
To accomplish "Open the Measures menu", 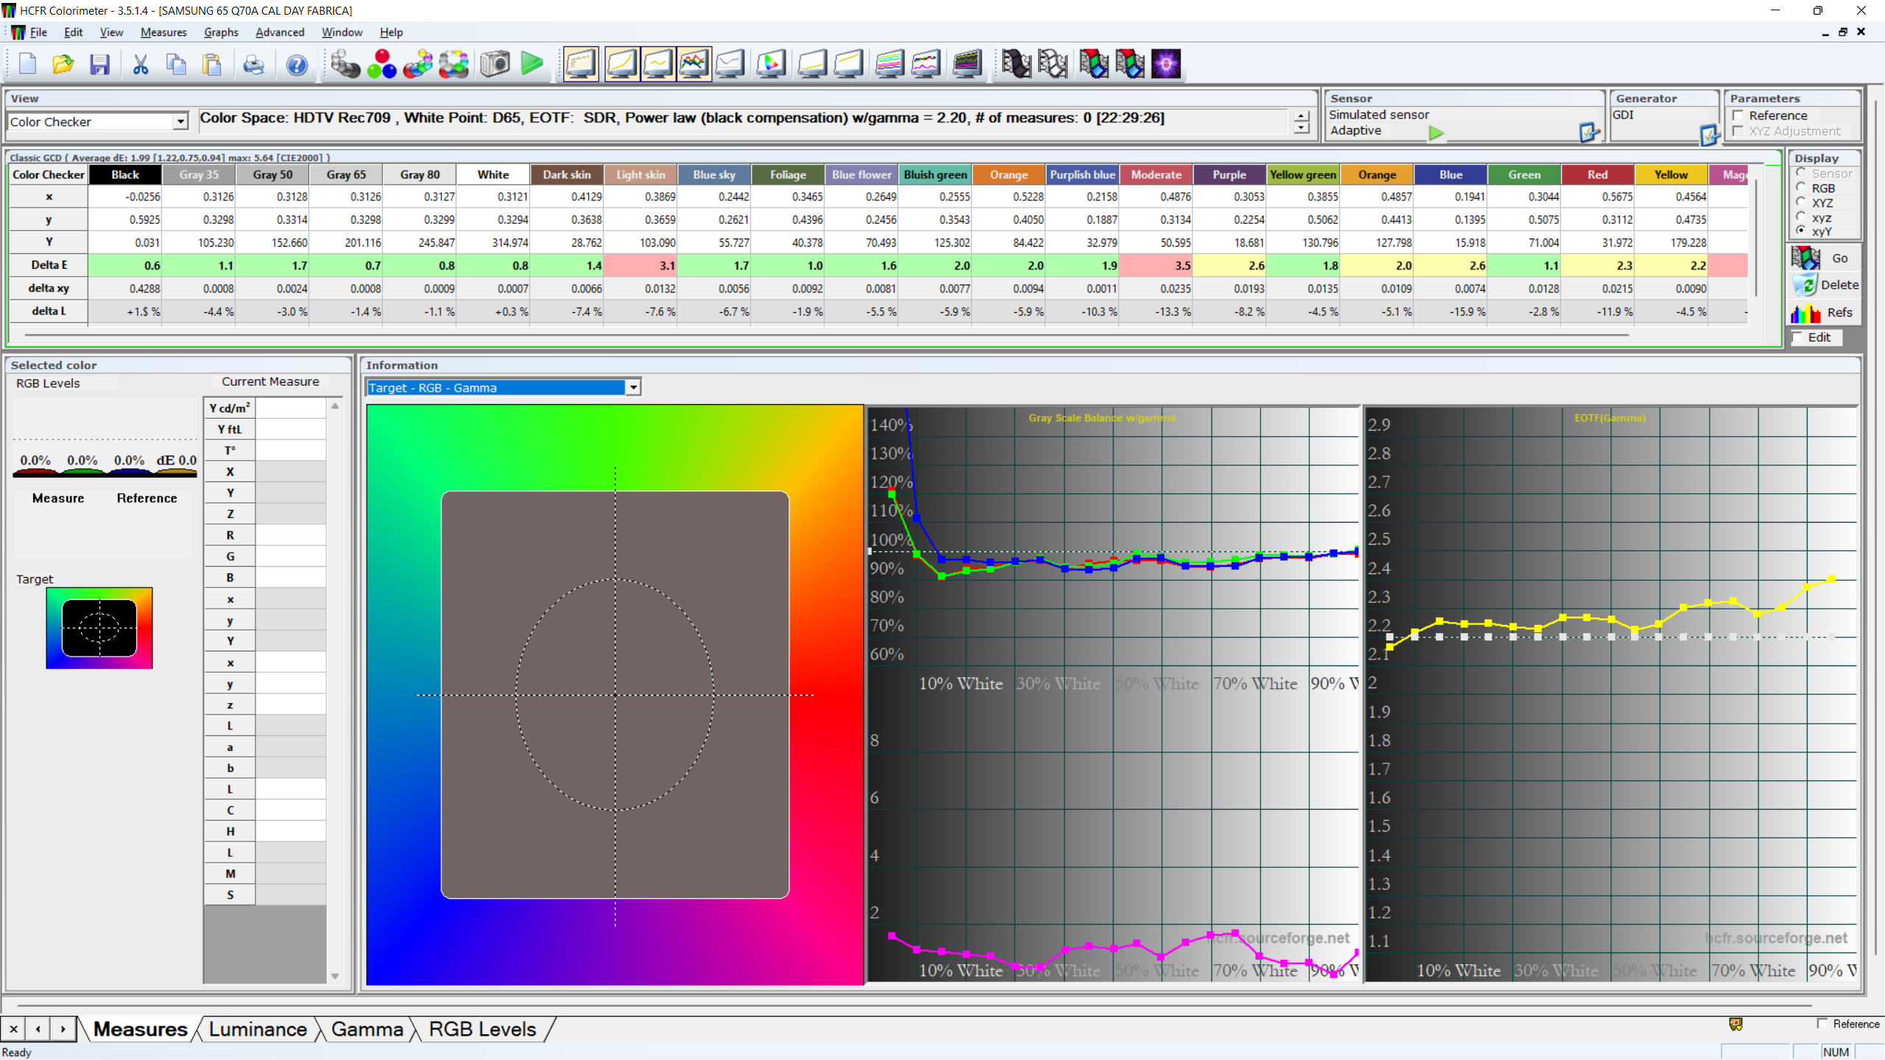I will click(x=163, y=32).
